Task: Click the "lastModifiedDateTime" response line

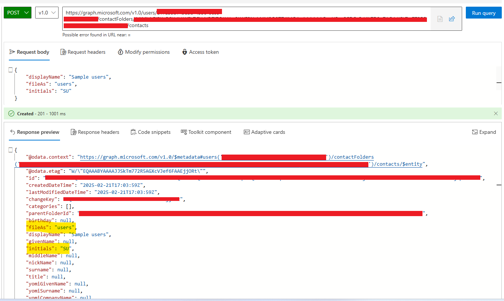Action: [92, 192]
